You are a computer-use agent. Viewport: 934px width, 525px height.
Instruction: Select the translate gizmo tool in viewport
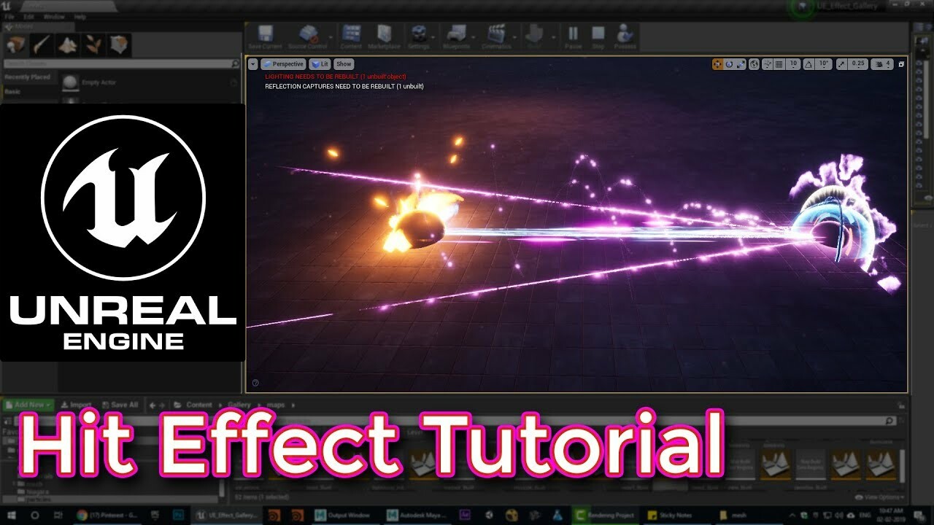718,64
